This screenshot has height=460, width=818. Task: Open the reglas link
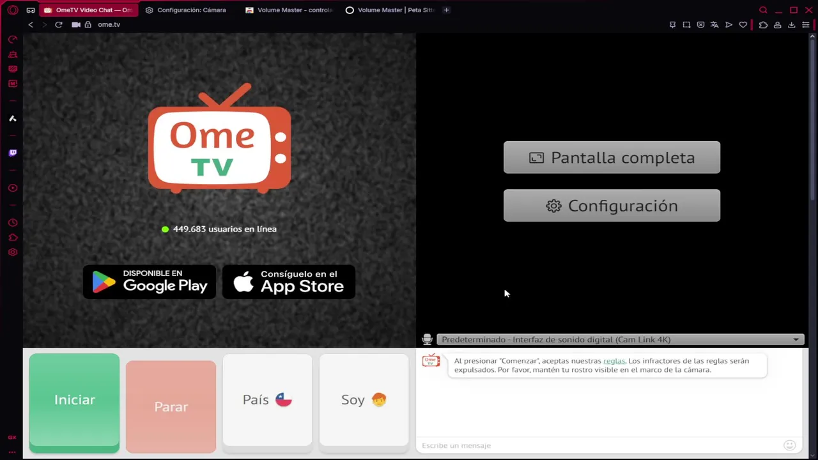(x=614, y=361)
